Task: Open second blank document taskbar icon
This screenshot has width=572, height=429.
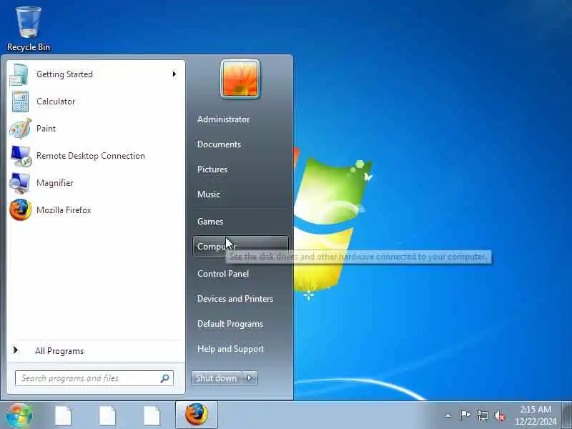Action: coord(107,415)
